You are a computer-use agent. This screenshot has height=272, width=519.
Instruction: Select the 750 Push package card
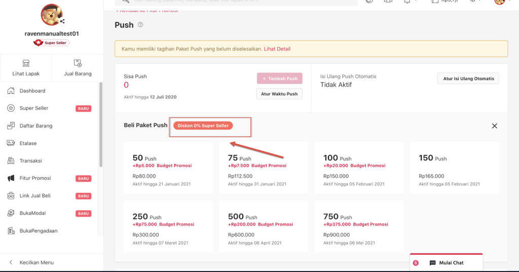coord(359,226)
